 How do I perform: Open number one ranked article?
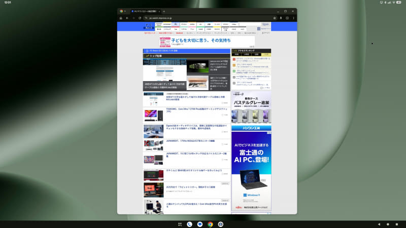pyautogui.click(x=251, y=59)
